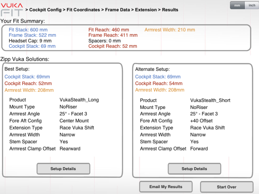Select the VukaStealth_Short product name

(210, 100)
